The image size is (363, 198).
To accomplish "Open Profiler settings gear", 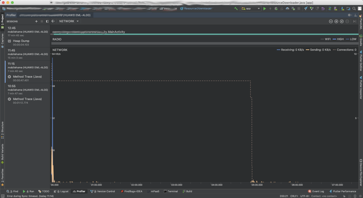I will tap(350, 15).
